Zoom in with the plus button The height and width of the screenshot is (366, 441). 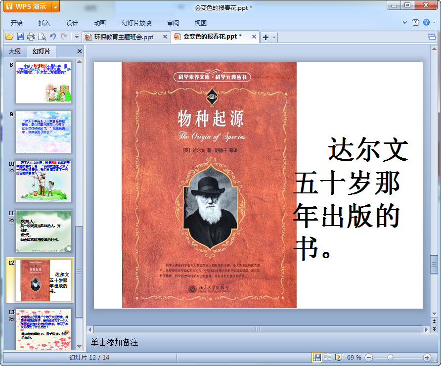pyautogui.click(x=427, y=358)
